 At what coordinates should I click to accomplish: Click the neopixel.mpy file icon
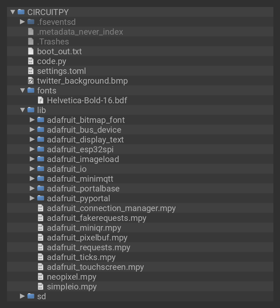pos(41,277)
